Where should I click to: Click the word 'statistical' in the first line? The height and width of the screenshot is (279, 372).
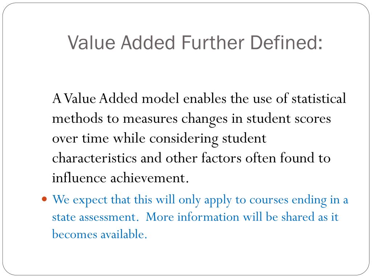click(319, 98)
